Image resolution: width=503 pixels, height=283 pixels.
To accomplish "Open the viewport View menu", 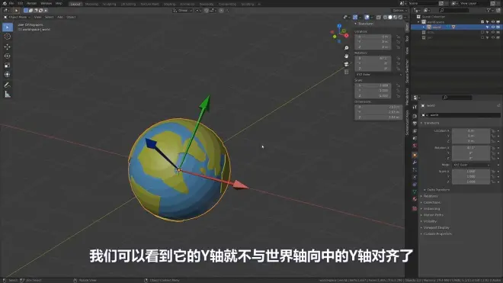I will (37, 17).
